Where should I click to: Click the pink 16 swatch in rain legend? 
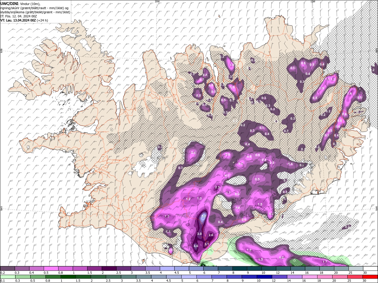pyautogui.click(x=310, y=277)
